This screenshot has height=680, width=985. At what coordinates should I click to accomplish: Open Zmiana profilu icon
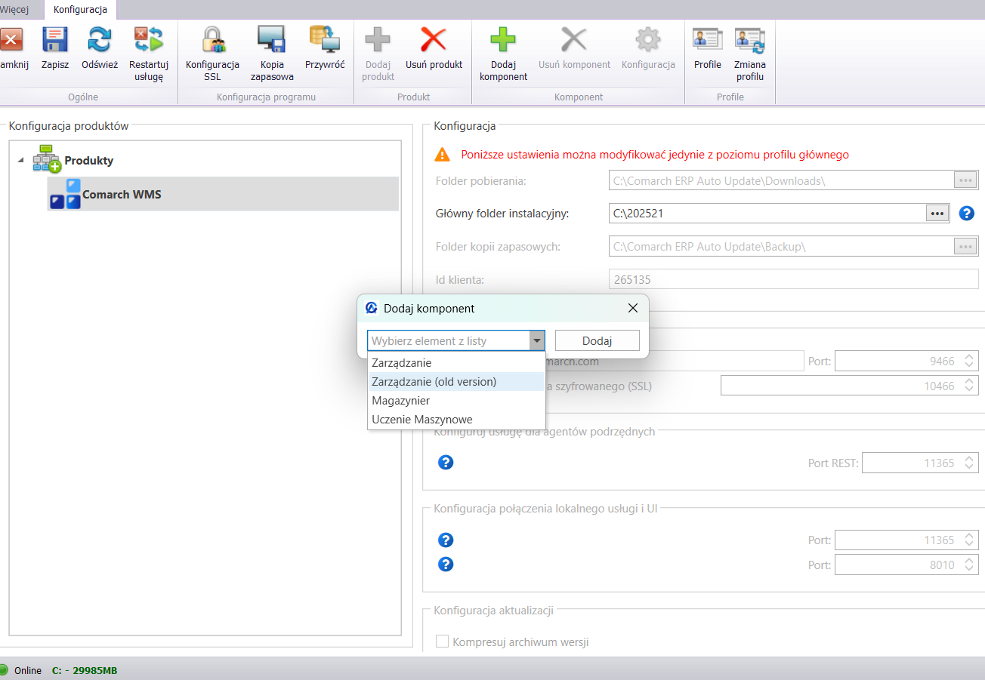click(x=749, y=40)
